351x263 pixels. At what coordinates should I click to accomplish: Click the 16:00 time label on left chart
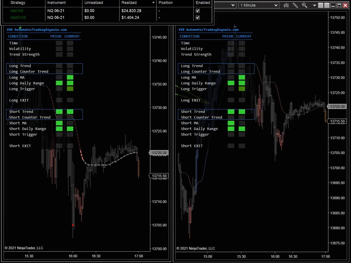(73, 256)
